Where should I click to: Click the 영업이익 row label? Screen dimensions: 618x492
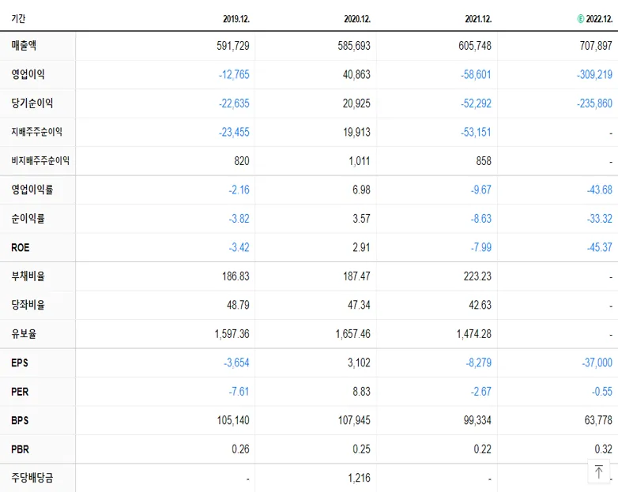click(28, 74)
